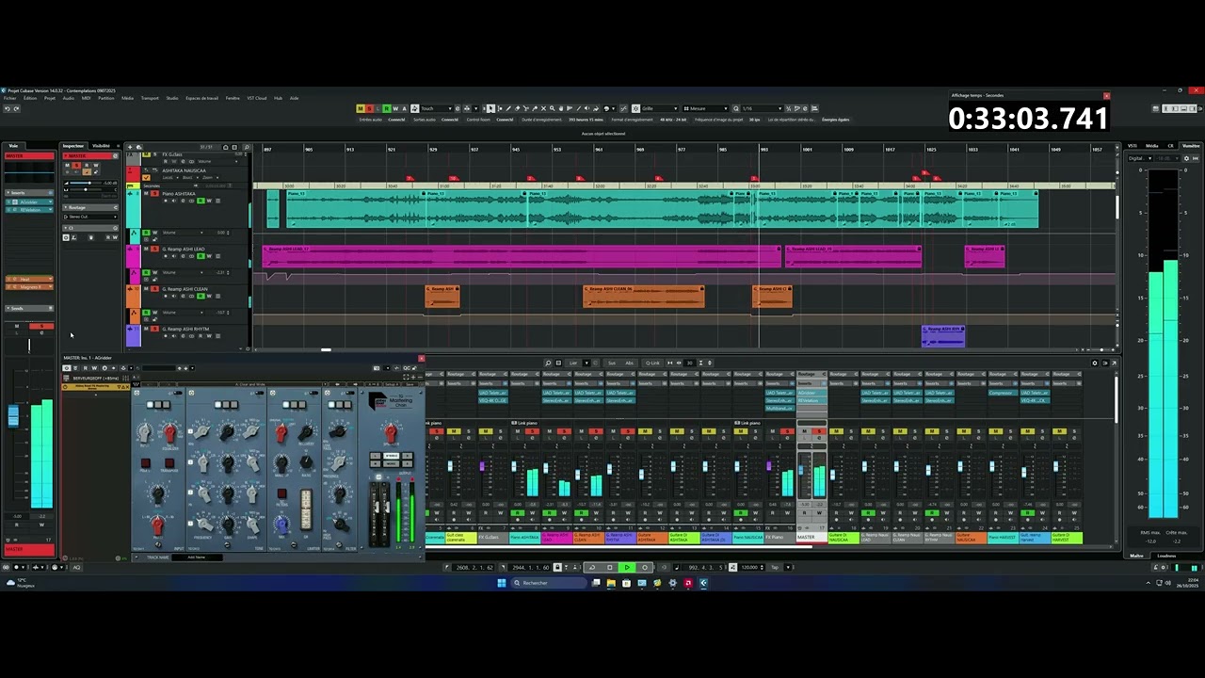
Task: Select the Draw pencil tool
Action: click(x=508, y=108)
